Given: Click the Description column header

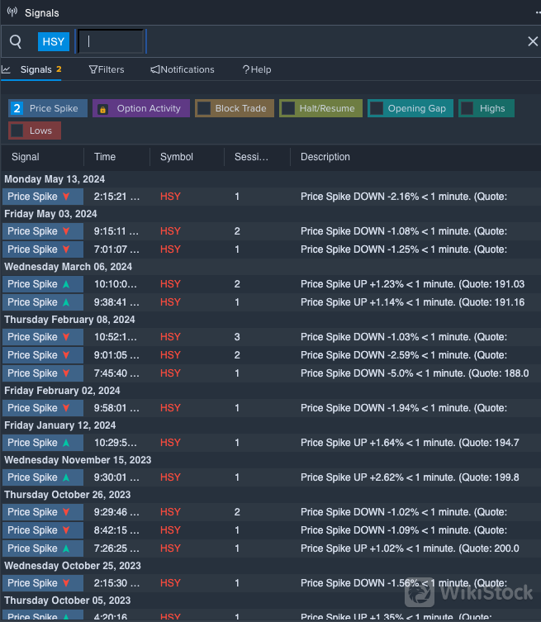Looking at the screenshot, I should point(325,157).
